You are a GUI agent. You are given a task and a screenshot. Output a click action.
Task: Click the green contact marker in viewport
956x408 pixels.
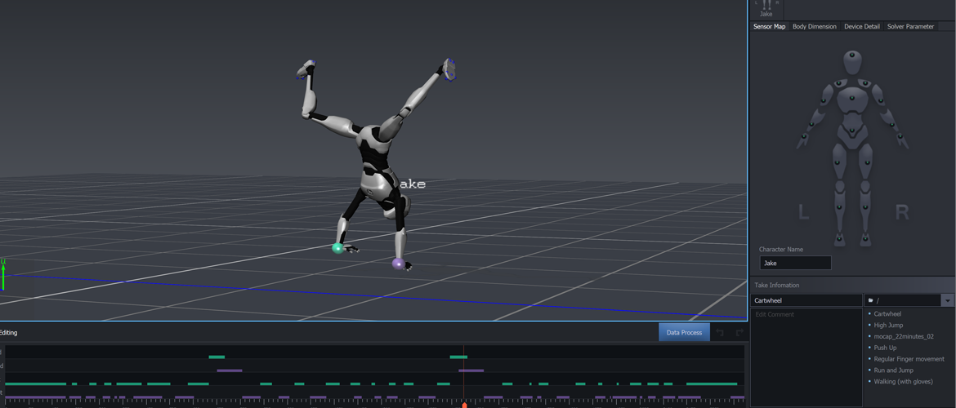click(x=337, y=248)
